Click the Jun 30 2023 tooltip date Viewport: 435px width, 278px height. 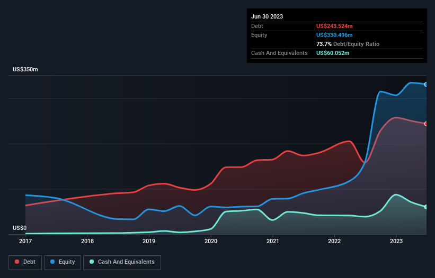coord(267,16)
